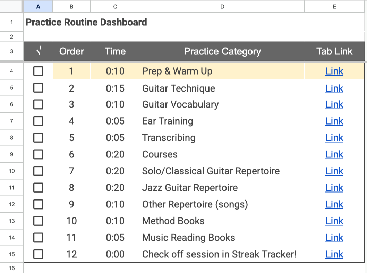
Task: Select row 3 header number
Action: pyautogui.click(x=12, y=51)
